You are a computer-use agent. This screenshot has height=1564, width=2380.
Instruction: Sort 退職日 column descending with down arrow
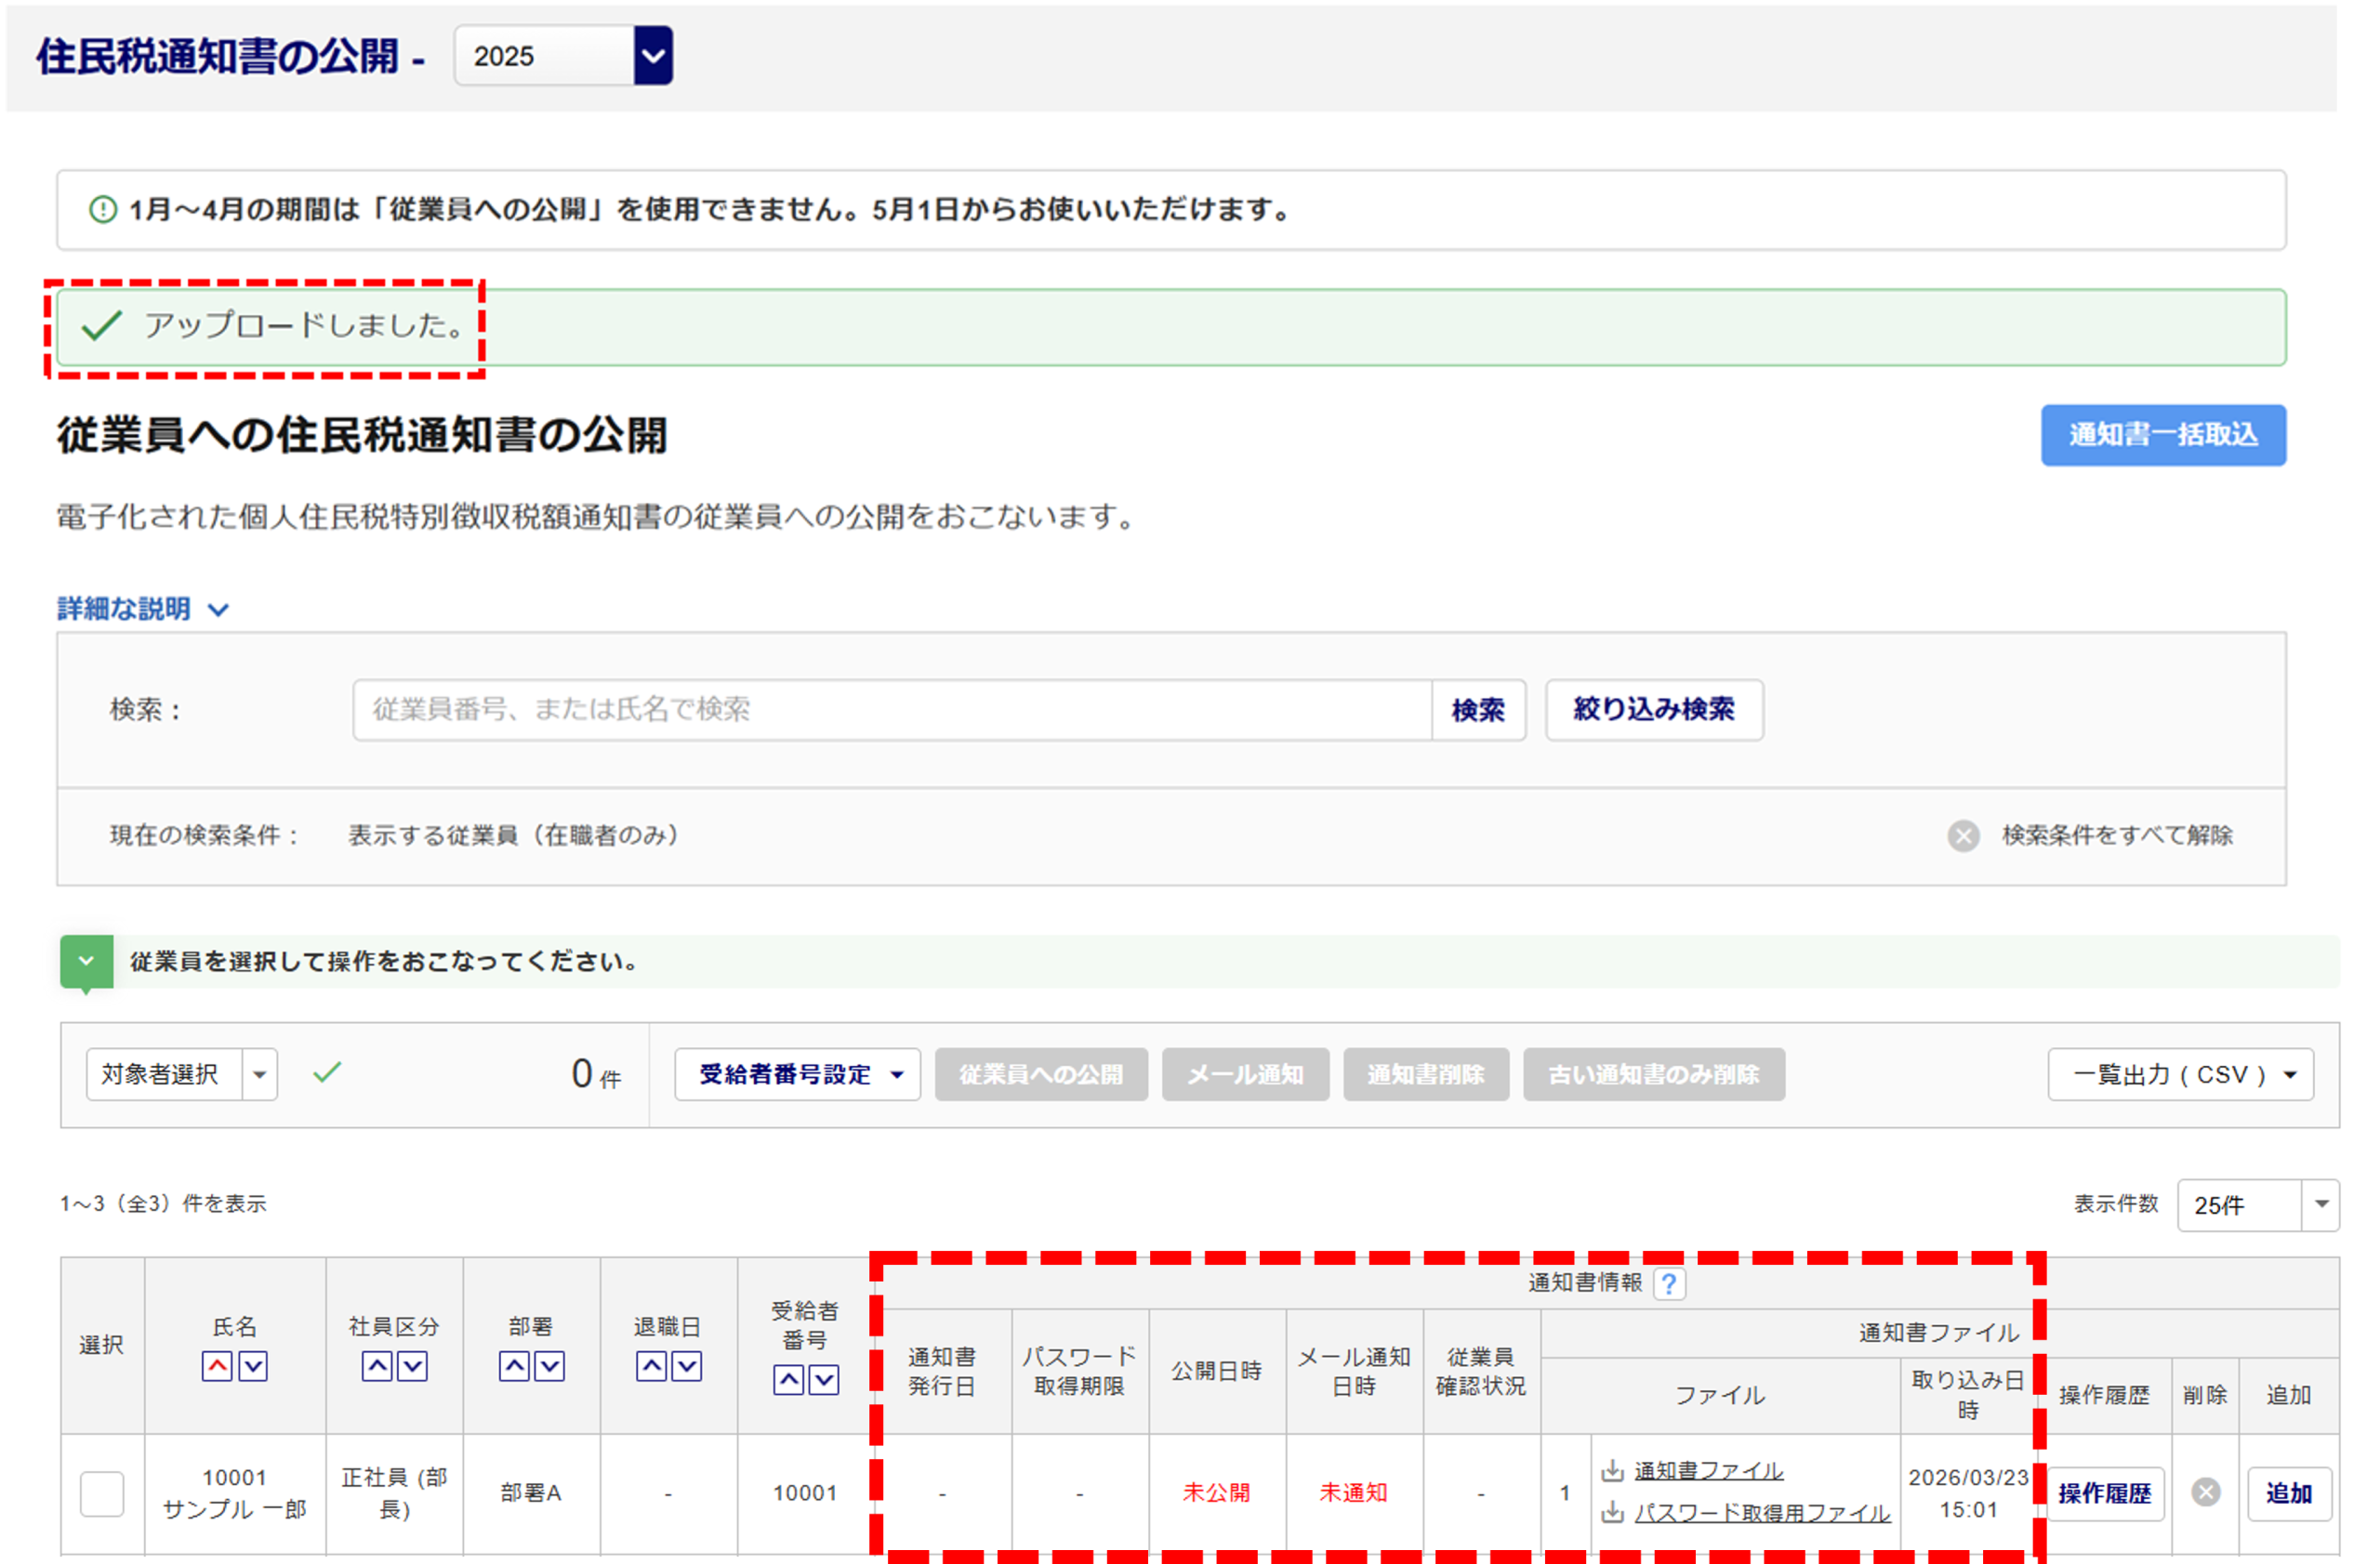click(x=687, y=1365)
